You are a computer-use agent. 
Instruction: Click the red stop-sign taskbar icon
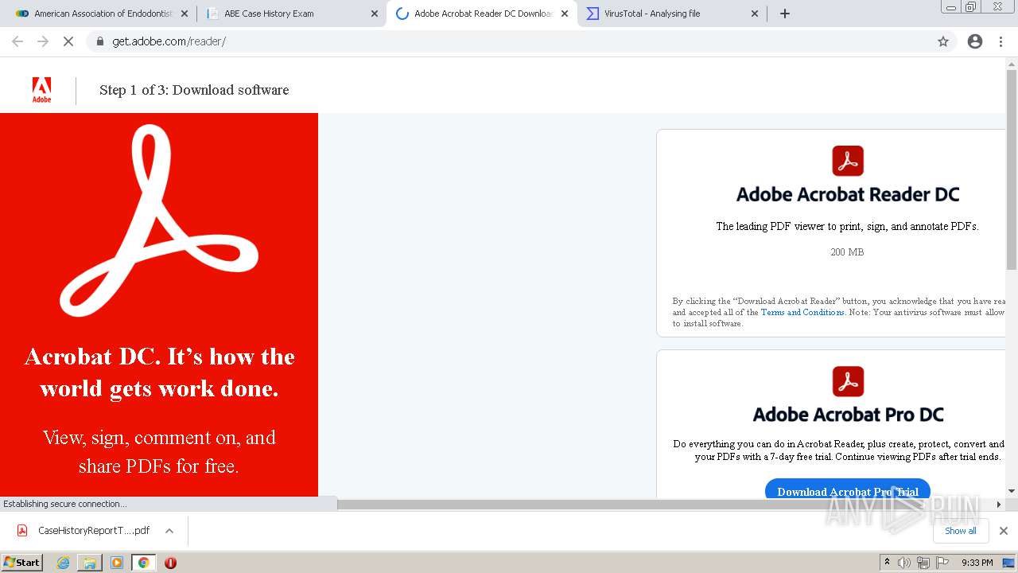(x=170, y=563)
